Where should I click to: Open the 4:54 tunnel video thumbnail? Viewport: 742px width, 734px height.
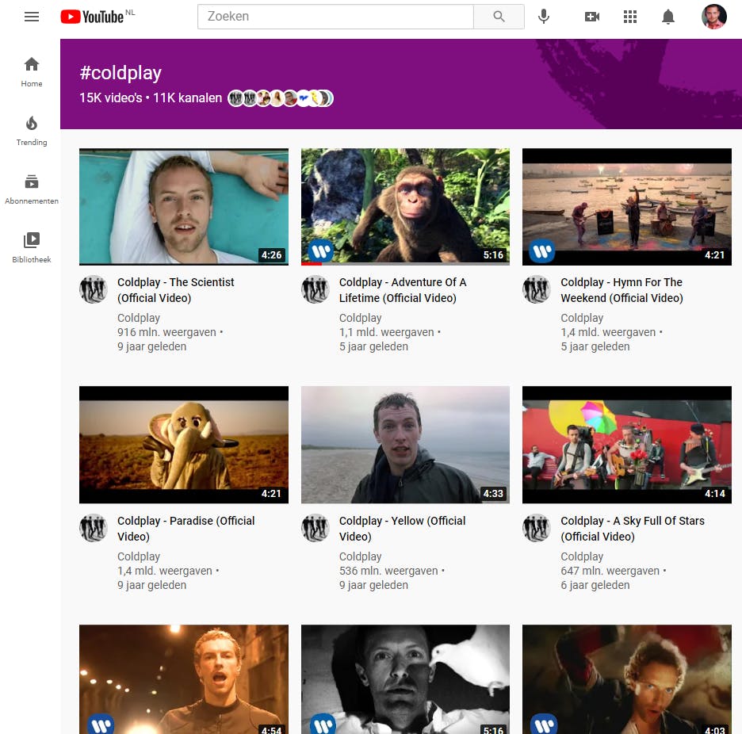point(184,679)
